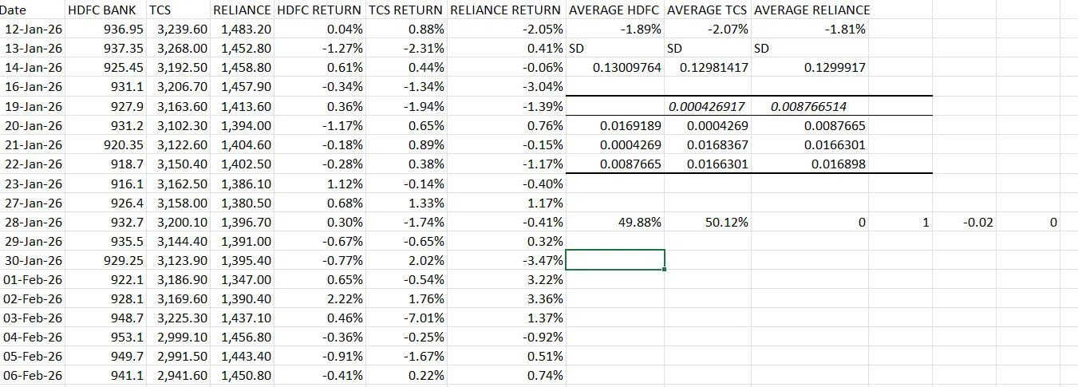Click Reliance price '1,347.00'

click(242, 279)
